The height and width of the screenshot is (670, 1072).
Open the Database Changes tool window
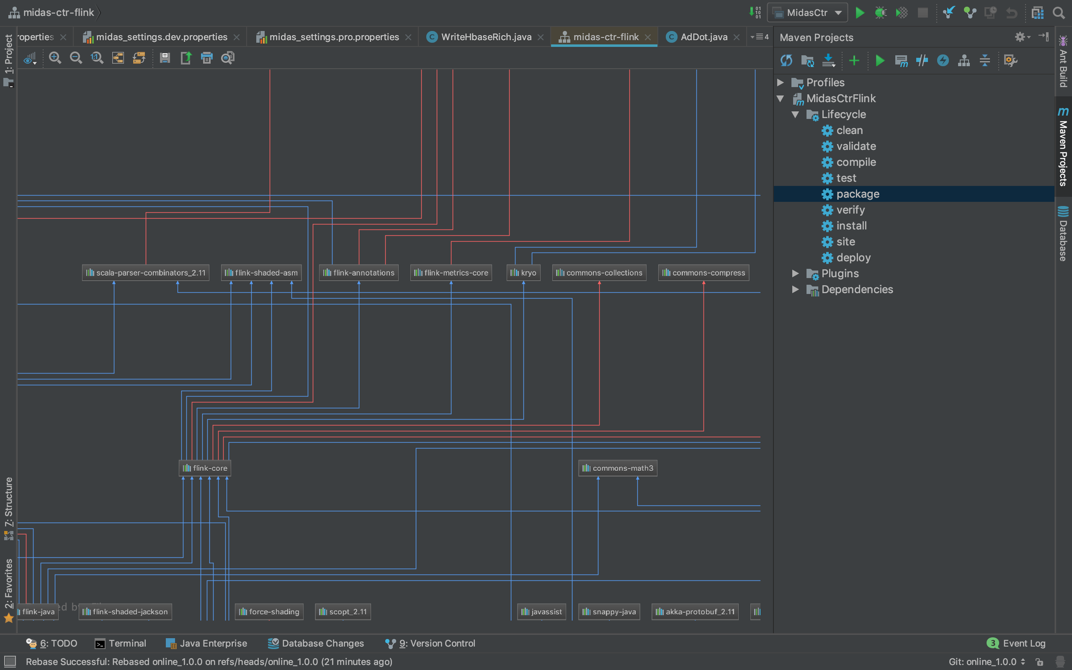316,644
